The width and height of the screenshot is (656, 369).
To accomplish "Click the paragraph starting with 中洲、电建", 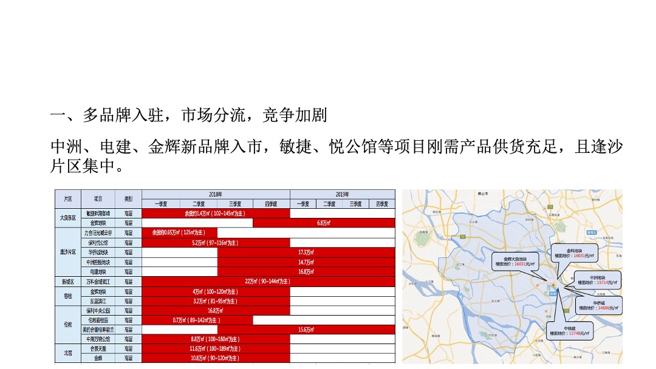I will tap(337, 156).
